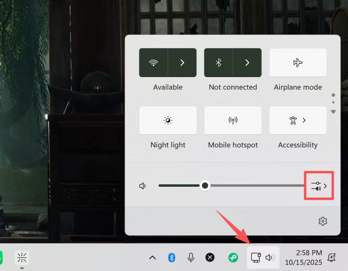Expand the Wi-Fi networks list chevron
Viewport: 348px width, 271px height.
coord(182,63)
